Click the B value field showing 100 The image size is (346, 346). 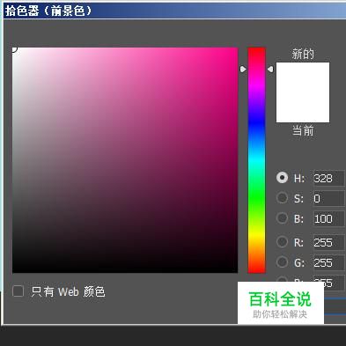point(329,218)
